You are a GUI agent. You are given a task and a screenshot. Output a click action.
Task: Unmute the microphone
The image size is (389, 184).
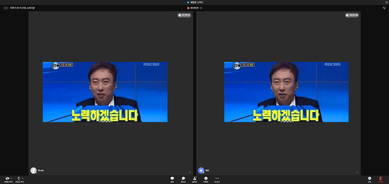(19, 179)
